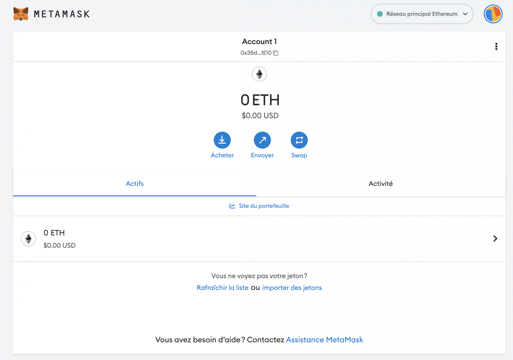Viewport: 513px width, 360px height.
Task: Click the green network status dot
Action: (379, 14)
